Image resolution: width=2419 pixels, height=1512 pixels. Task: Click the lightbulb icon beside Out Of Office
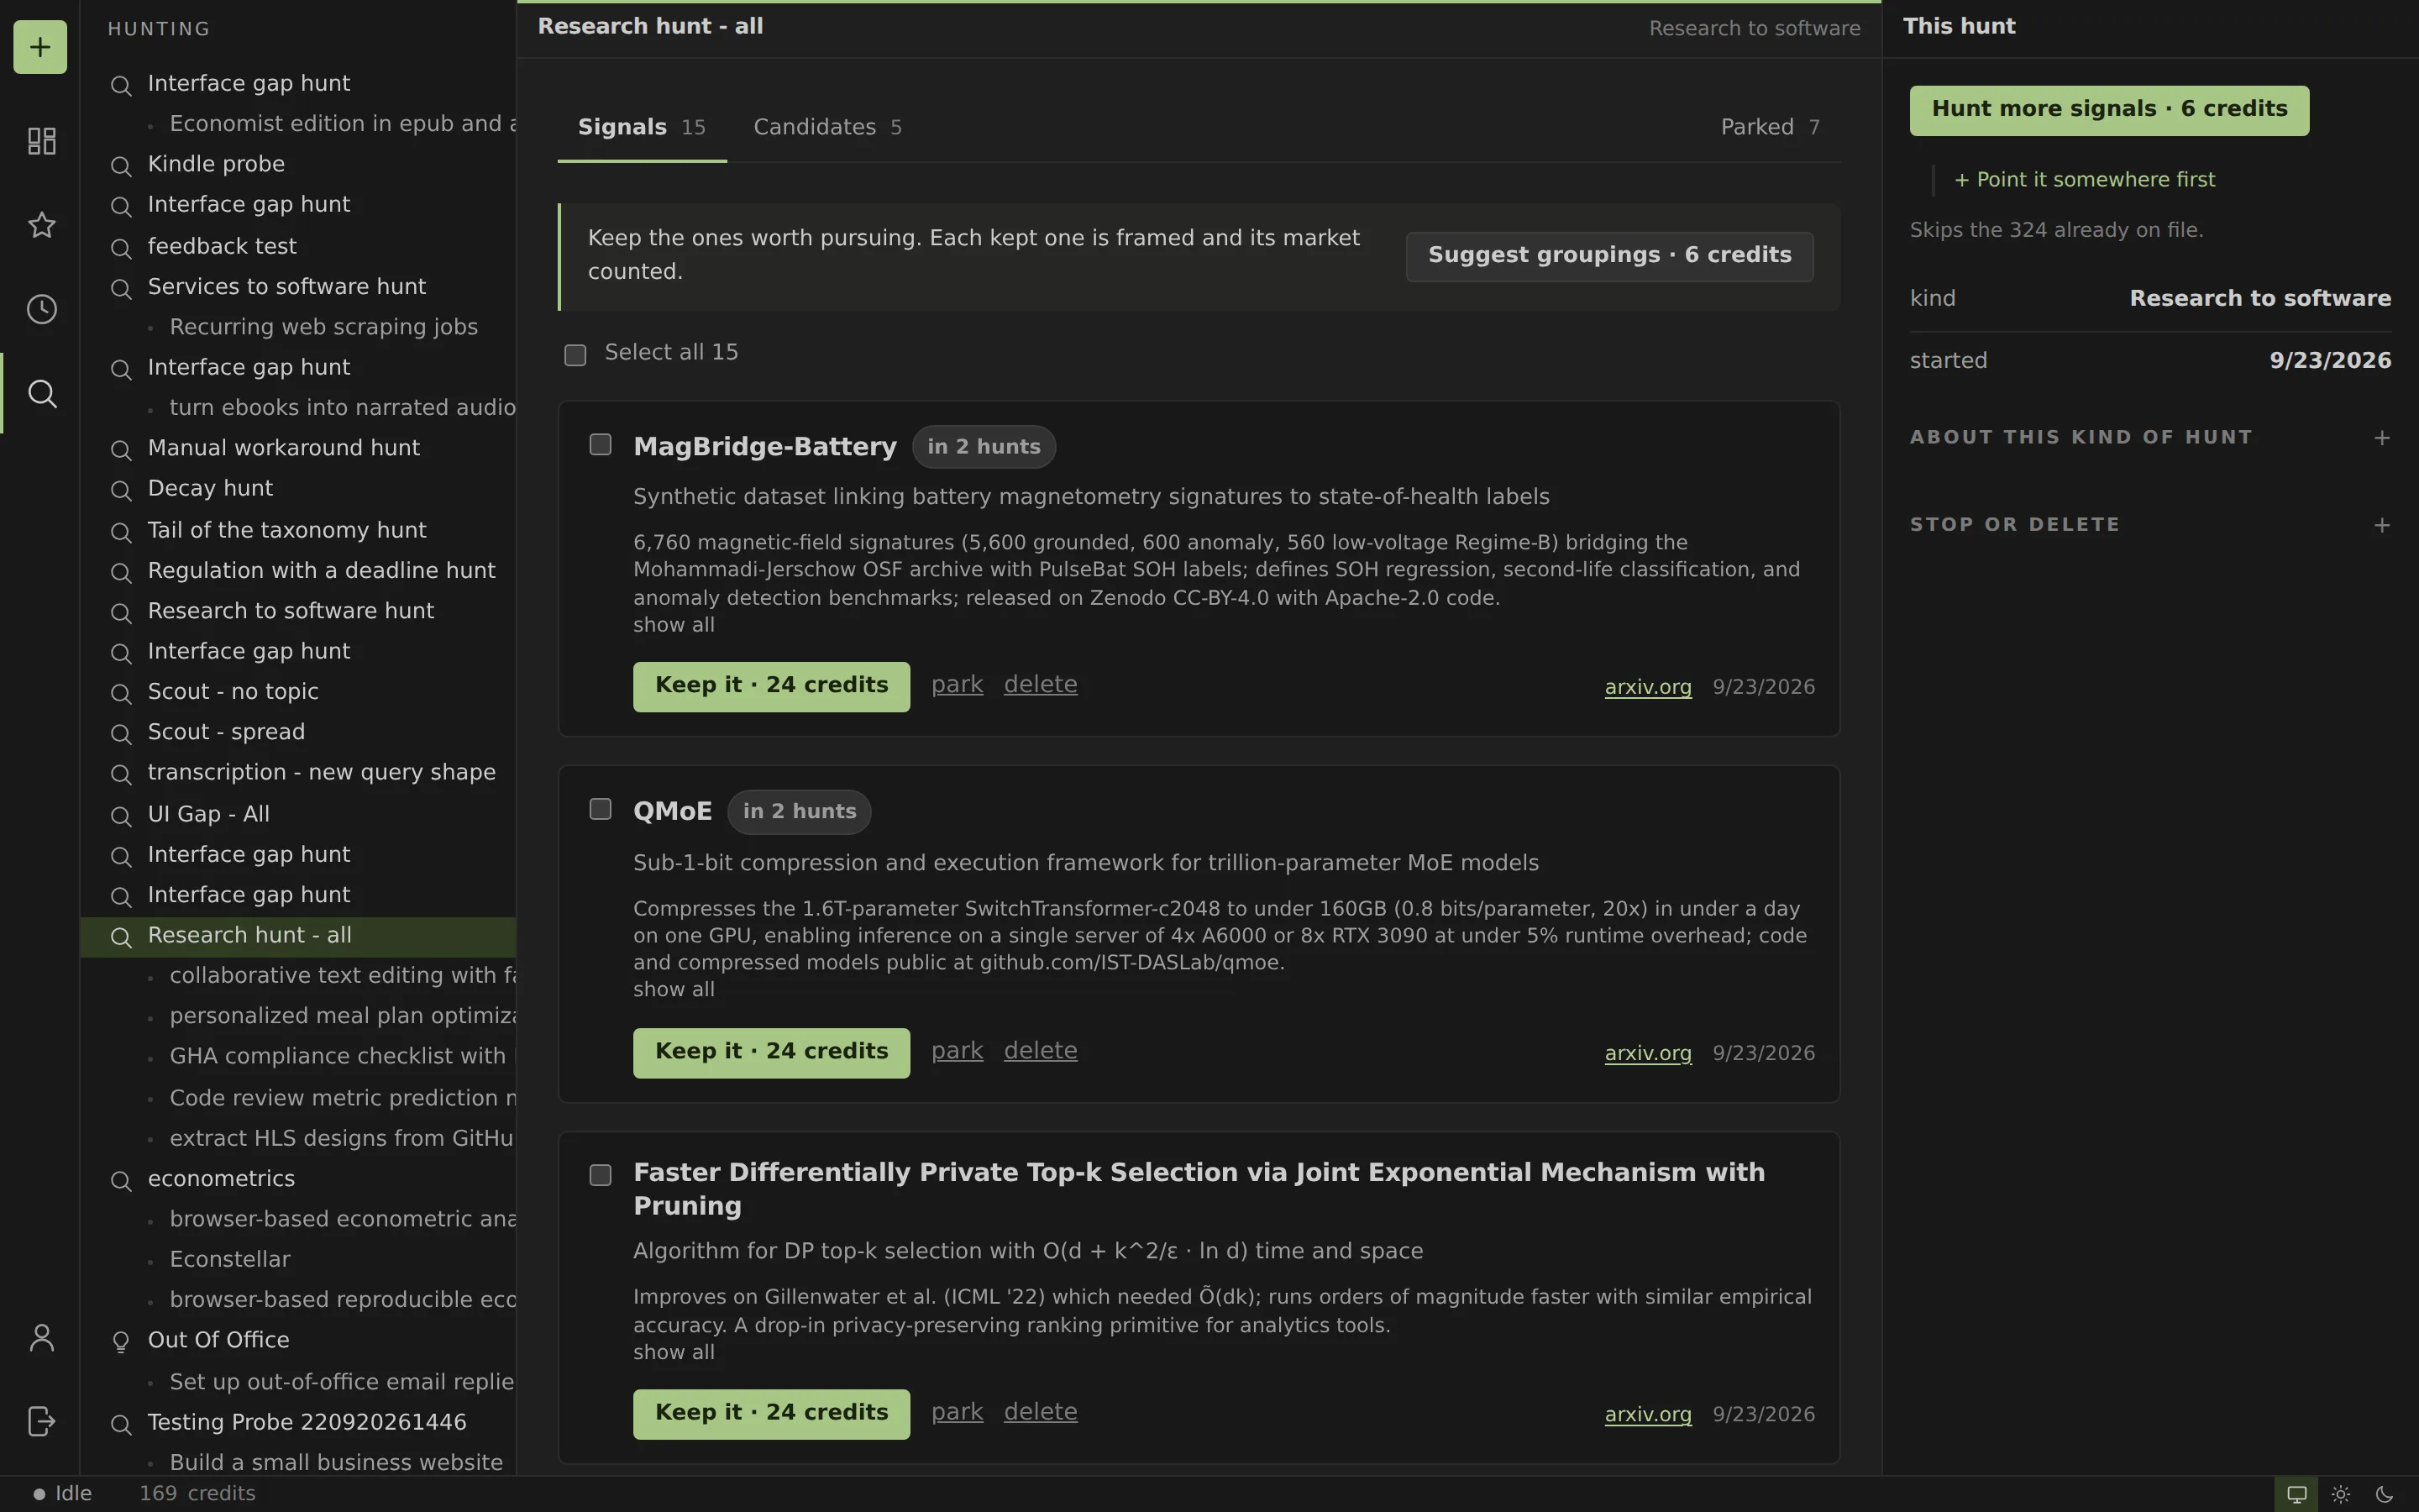[121, 1341]
